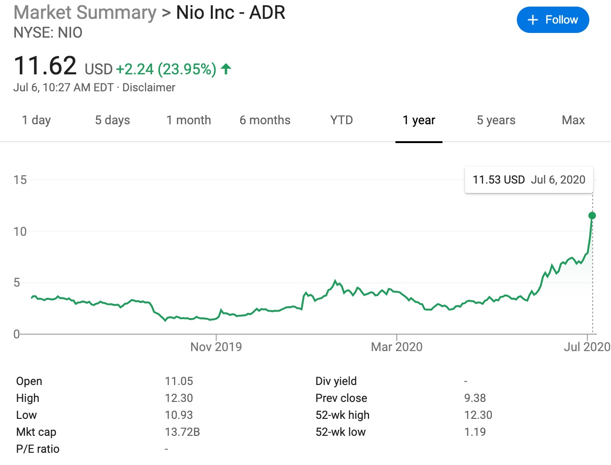
Task: Select the 5 days chart tab
Action: [112, 120]
